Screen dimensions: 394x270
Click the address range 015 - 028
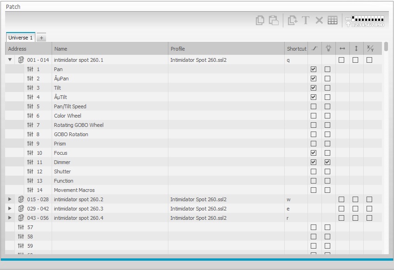click(x=38, y=199)
